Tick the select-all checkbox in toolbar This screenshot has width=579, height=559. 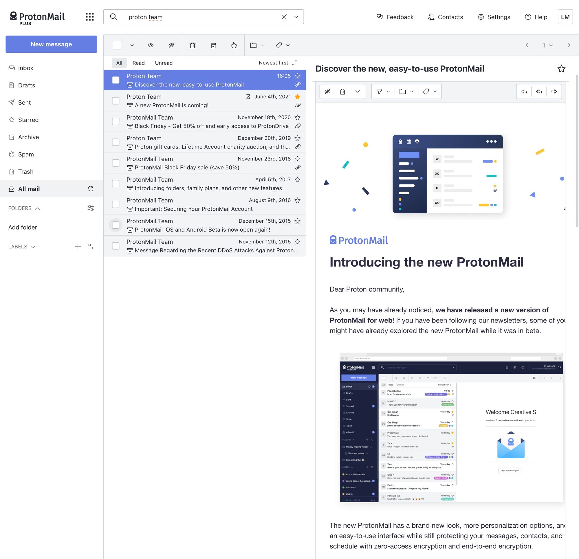click(x=117, y=45)
